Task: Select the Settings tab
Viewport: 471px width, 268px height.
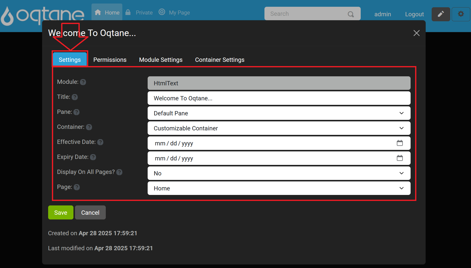Action: pyautogui.click(x=70, y=60)
